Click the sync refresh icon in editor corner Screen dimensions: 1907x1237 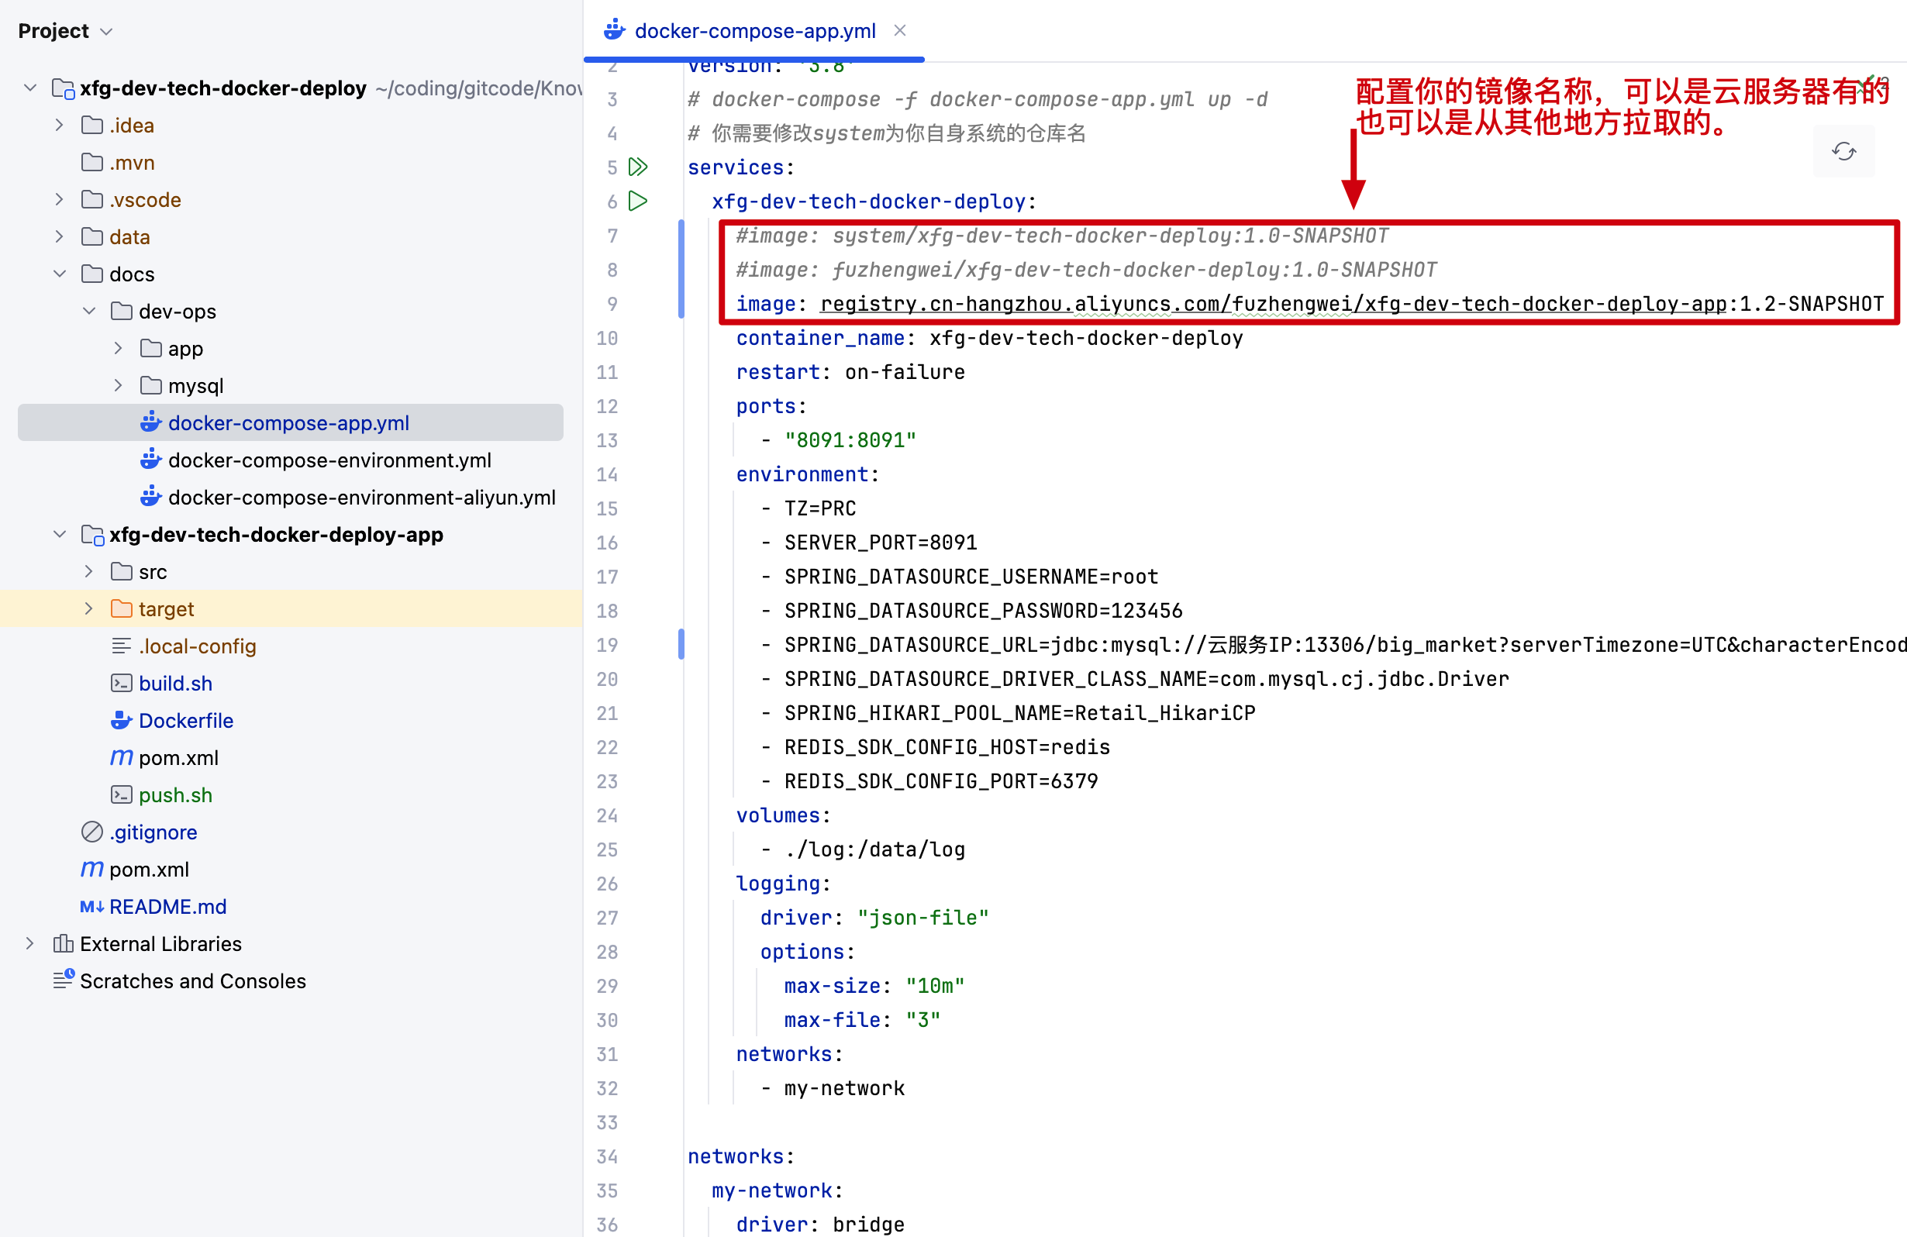pos(1843,151)
